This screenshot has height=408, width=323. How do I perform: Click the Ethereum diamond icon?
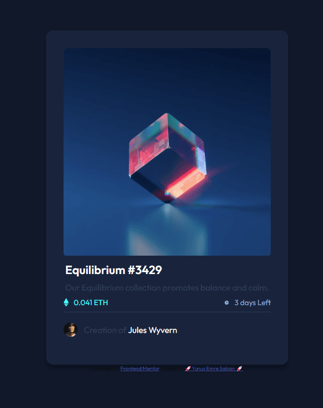click(x=66, y=302)
